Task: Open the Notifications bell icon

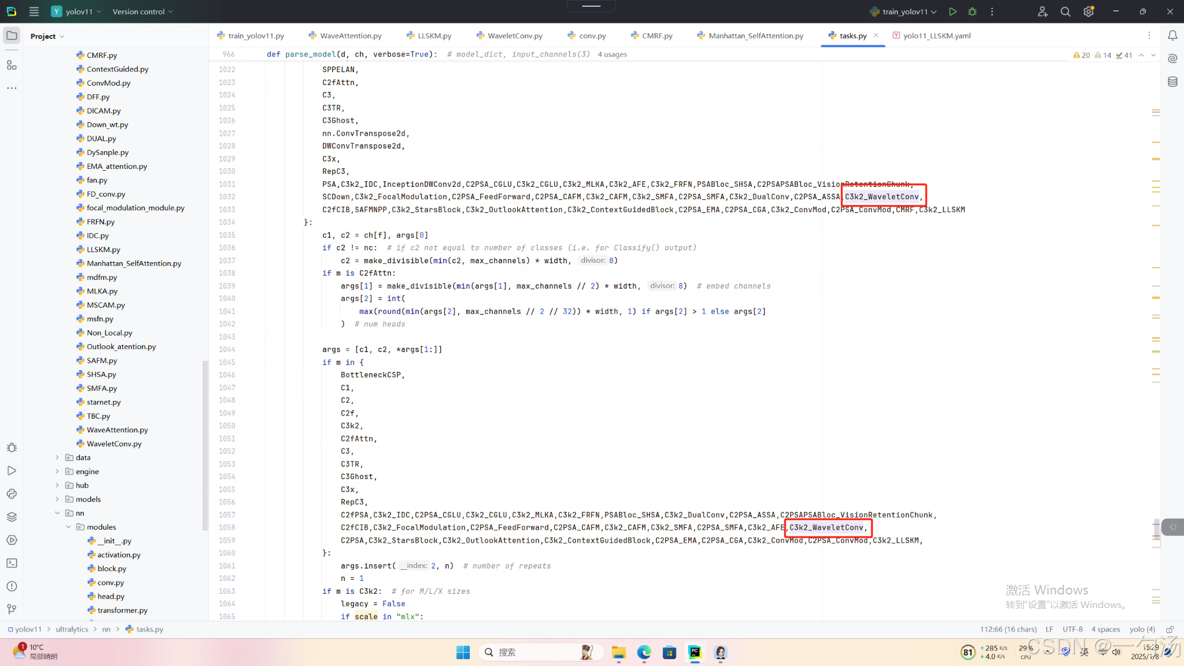Action: pyautogui.click(x=1172, y=36)
